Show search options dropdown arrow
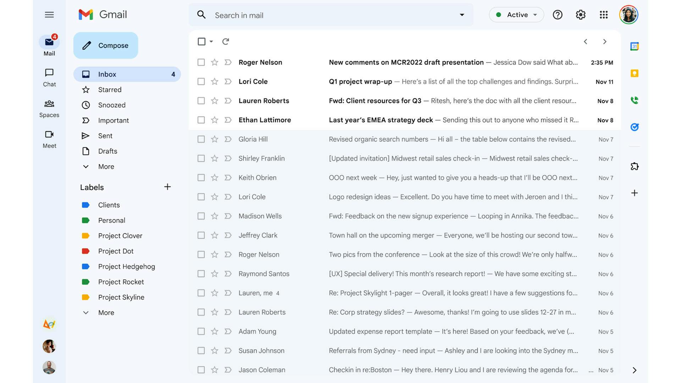 click(x=462, y=15)
